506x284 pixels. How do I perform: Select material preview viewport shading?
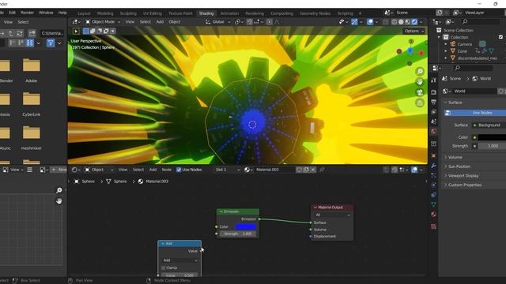[408, 22]
